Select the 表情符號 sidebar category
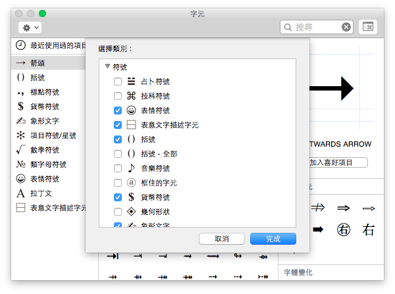 pos(49,179)
